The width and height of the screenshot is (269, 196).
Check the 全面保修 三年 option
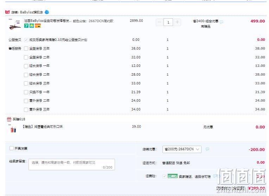point(26,49)
